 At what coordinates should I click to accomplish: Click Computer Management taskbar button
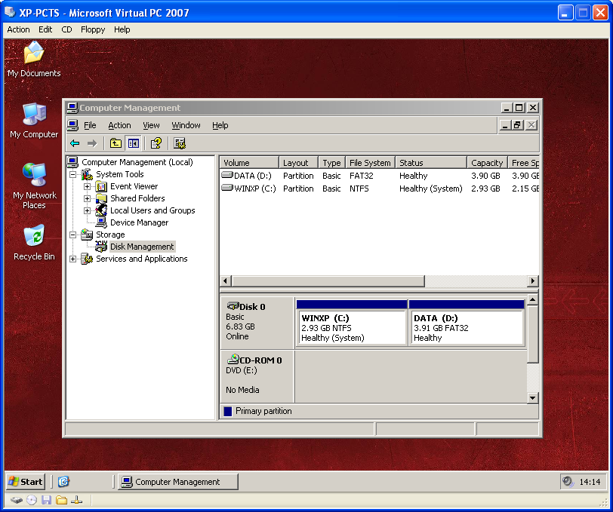coord(178,482)
